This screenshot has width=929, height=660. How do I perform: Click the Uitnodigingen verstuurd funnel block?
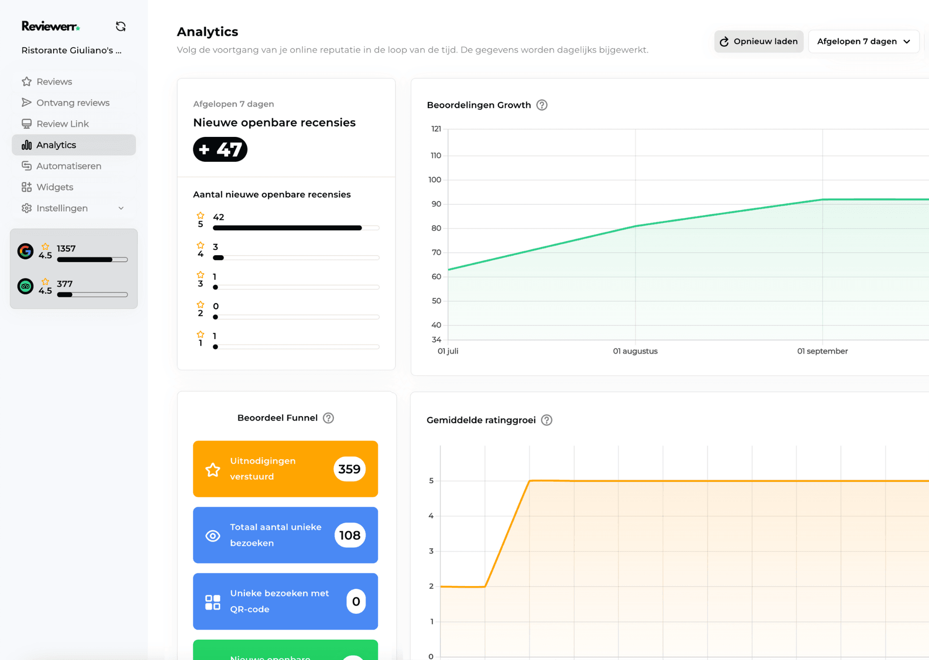point(285,469)
